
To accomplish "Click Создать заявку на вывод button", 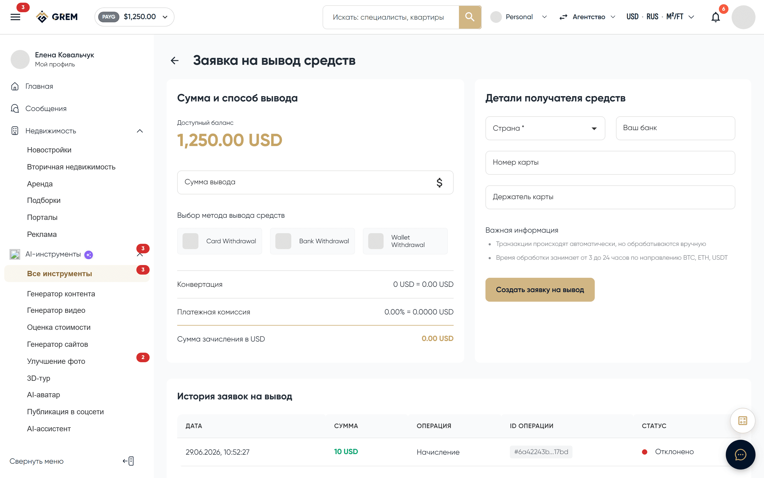I will click(540, 289).
